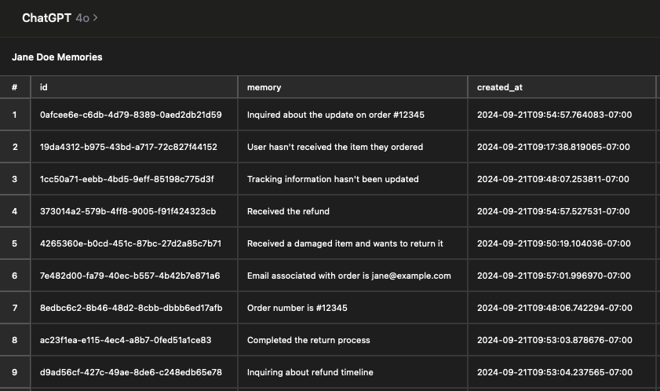Select id 0afcee6e-c6db-4d79-8389-0aed2db21d59
Screen dimensions: 660x391
coord(131,115)
